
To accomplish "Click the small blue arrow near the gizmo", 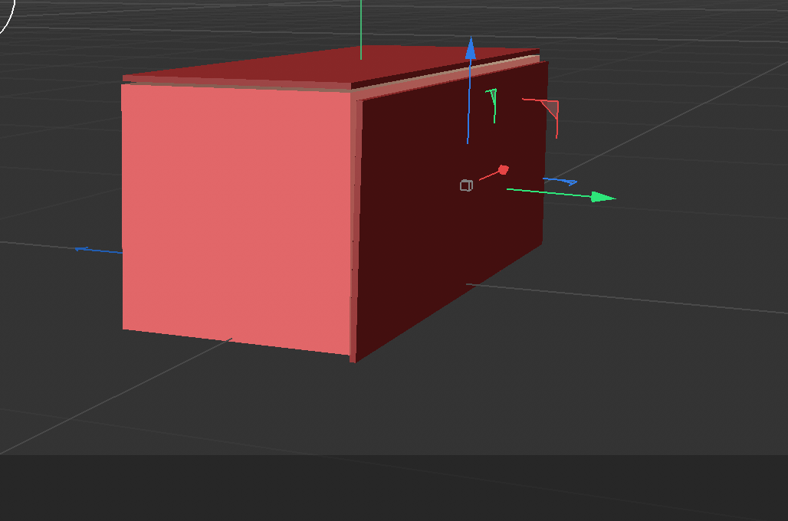I will coord(560,181).
